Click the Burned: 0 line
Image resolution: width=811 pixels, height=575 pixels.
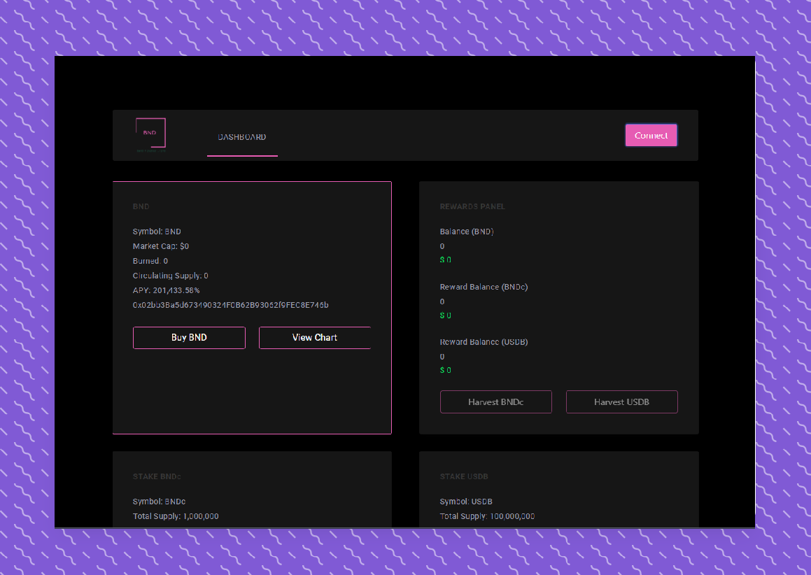(x=150, y=261)
